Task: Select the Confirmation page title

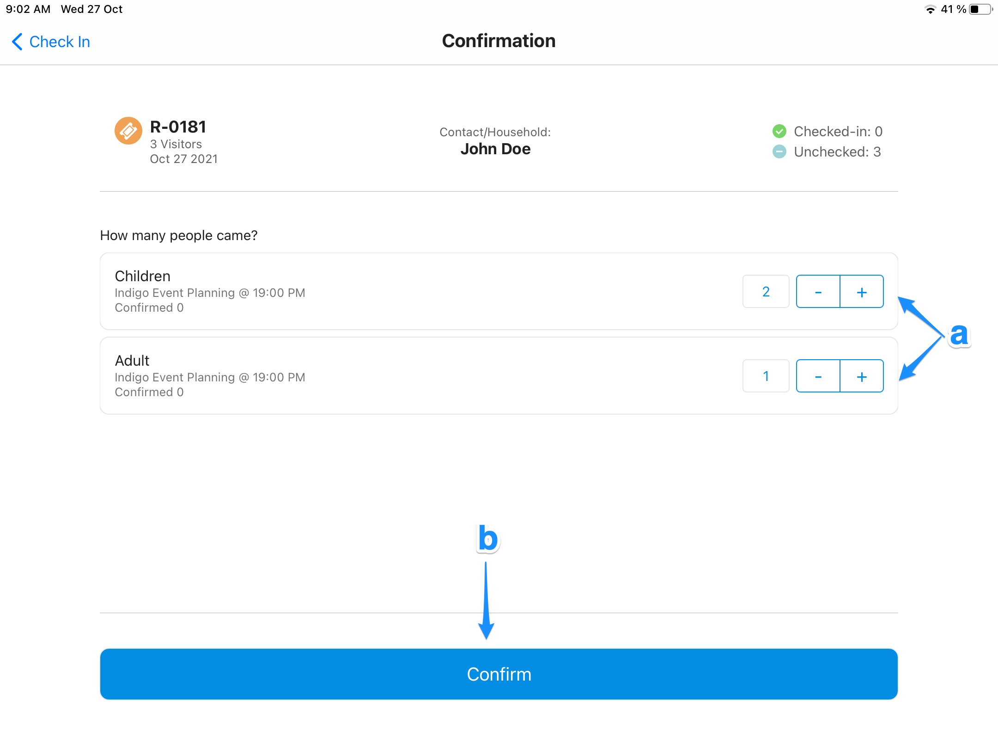Action: pyautogui.click(x=498, y=41)
